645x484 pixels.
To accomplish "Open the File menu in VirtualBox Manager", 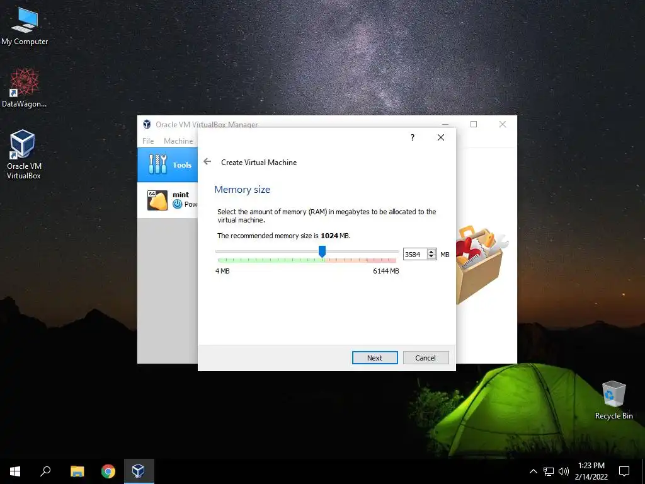I will [x=148, y=141].
